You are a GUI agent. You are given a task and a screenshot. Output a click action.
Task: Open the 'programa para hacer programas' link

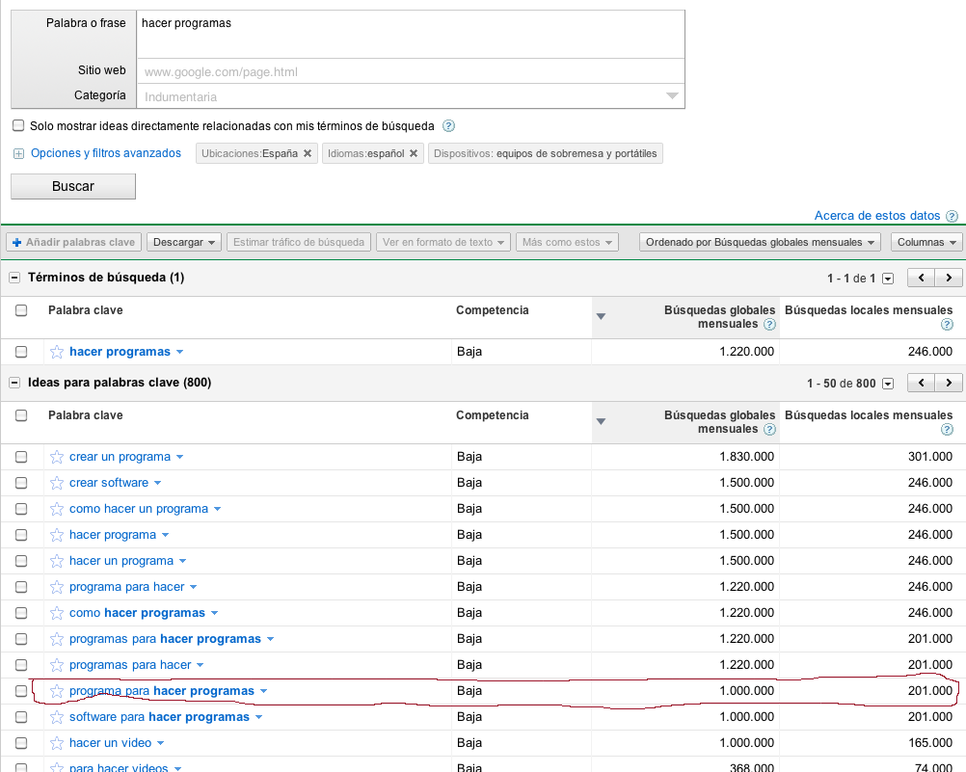point(161,691)
